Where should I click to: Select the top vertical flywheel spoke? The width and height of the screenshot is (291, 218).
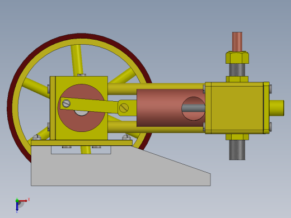point(77,60)
